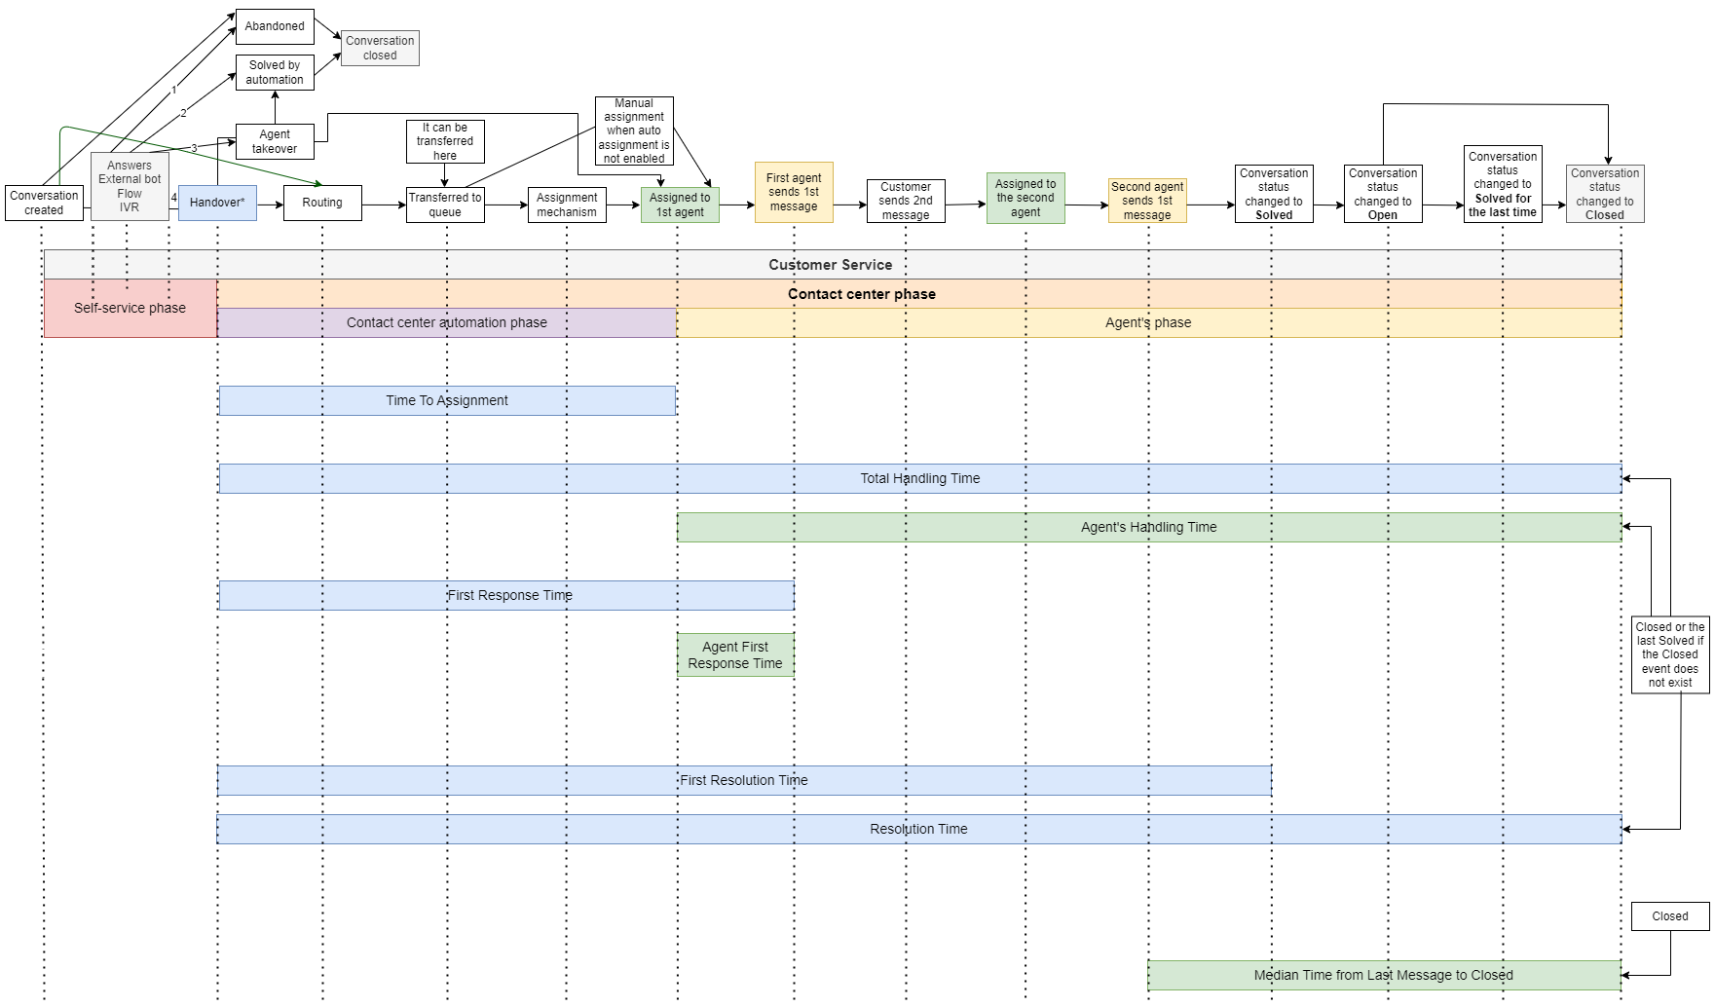This screenshot has height=1007, width=1715.
Task: Select the Agent takeover node
Action: tap(275, 142)
